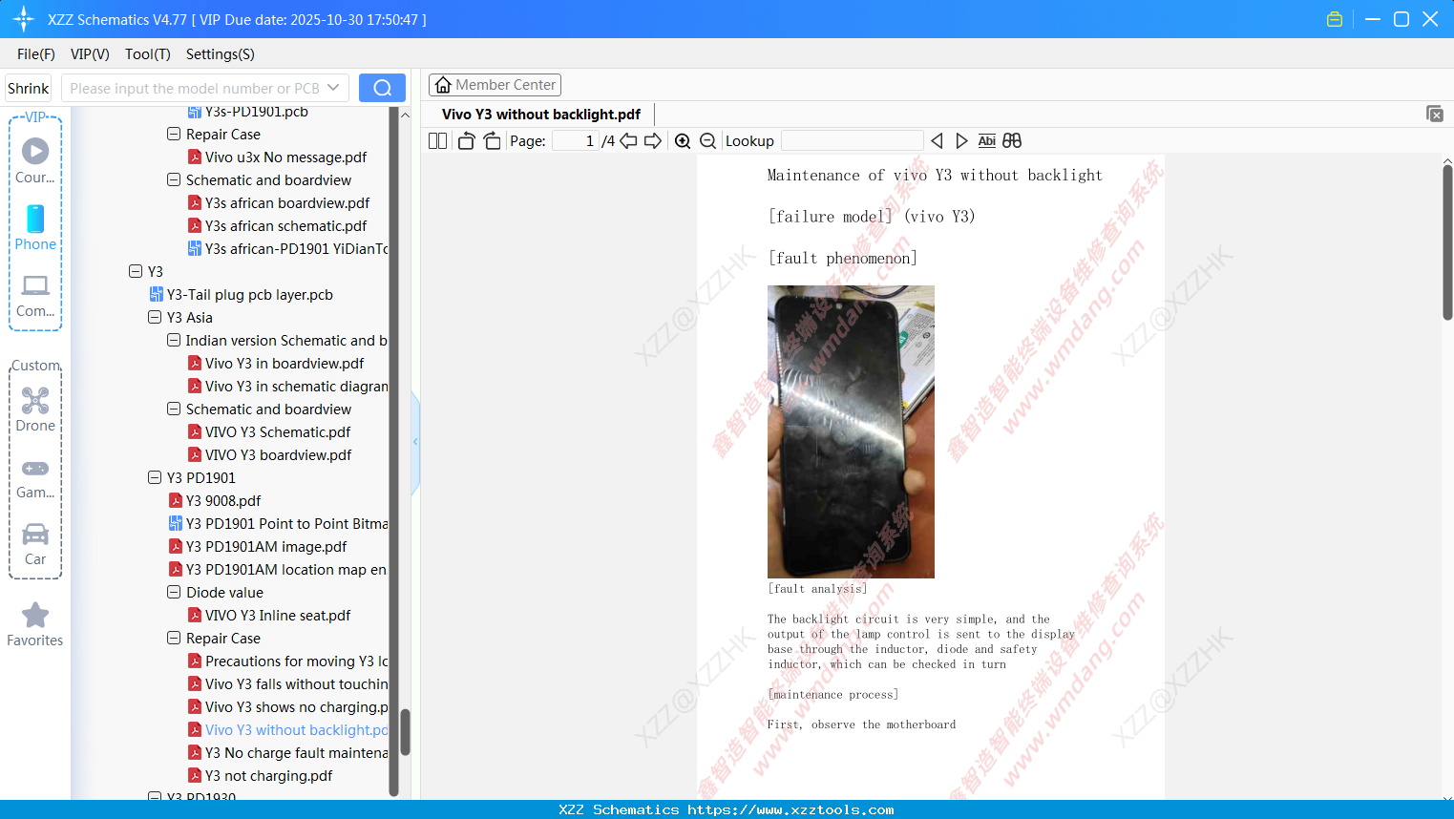The width and height of the screenshot is (1454, 819).
Task: Open the model number dropdown arrow
Action: tap(333, 88)
